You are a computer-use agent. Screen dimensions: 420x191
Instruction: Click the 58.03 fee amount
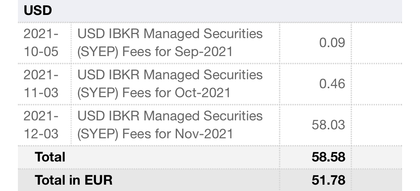pos(328,125)
